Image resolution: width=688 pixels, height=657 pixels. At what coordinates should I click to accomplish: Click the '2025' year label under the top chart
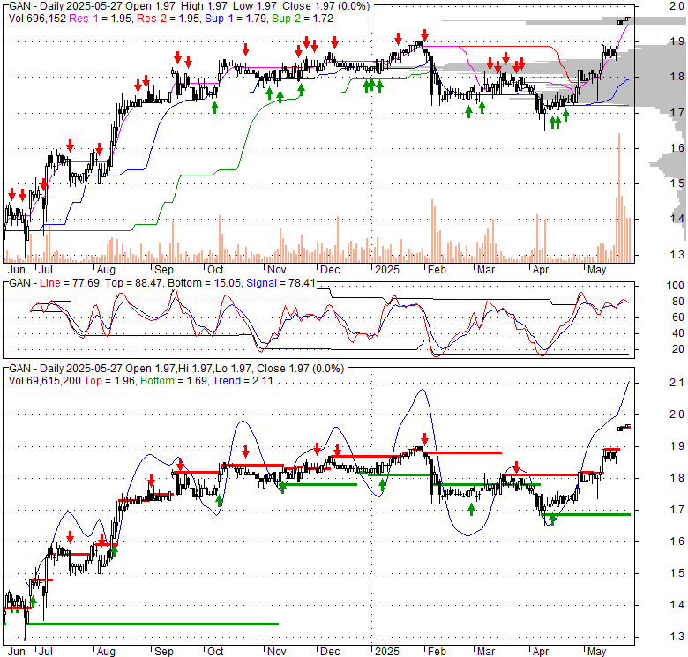coord(386,269)
